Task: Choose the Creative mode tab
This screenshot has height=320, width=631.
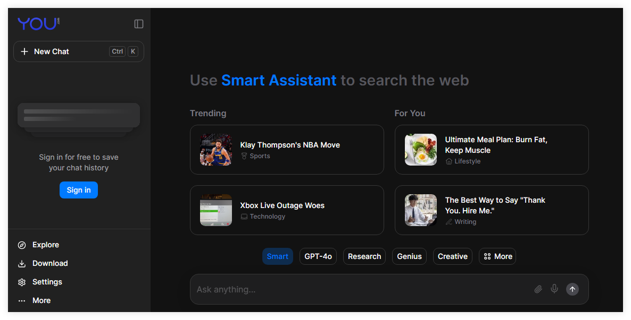Action: (452, 256)
